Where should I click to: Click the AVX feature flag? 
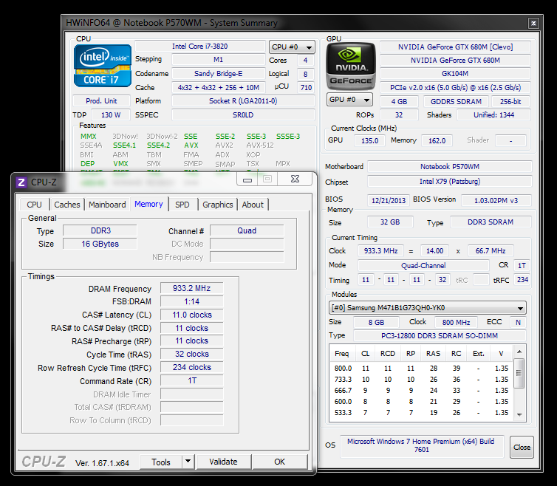[191, 146]
